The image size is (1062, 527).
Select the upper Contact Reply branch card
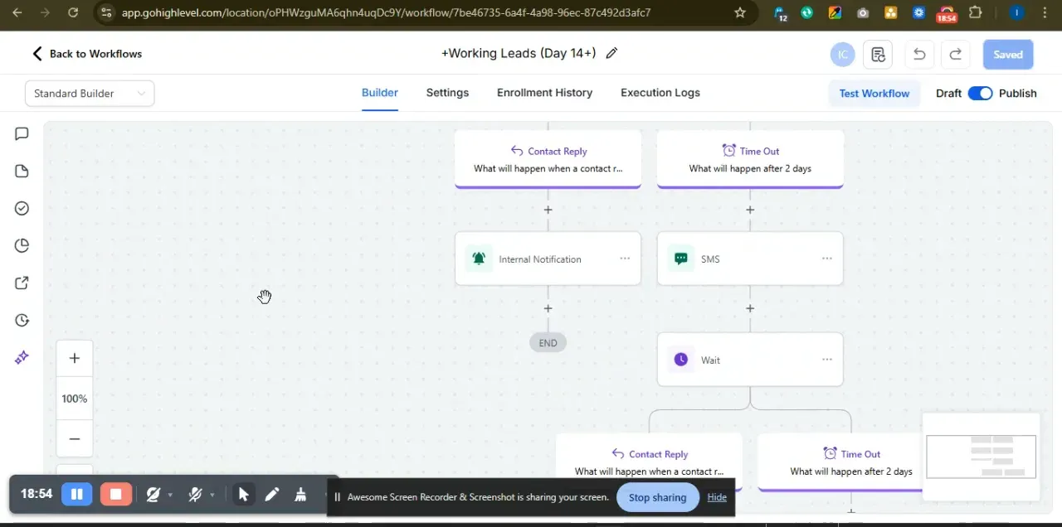548,159
